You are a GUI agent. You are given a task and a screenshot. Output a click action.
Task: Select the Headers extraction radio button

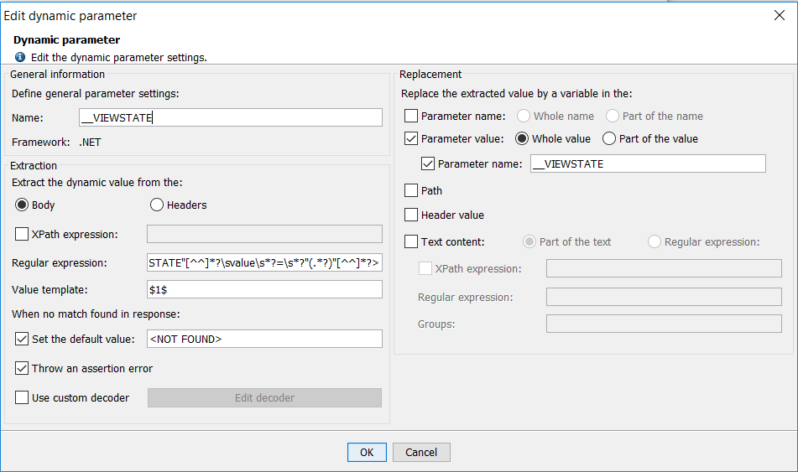[157, 205]
